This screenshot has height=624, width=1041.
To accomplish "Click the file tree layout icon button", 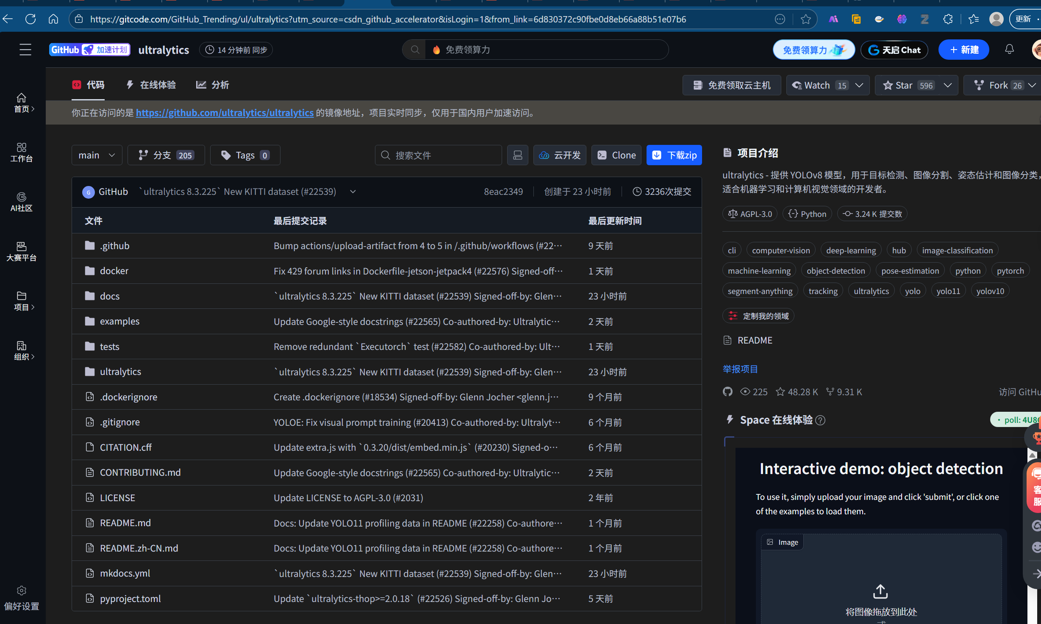I will (517, 155).
